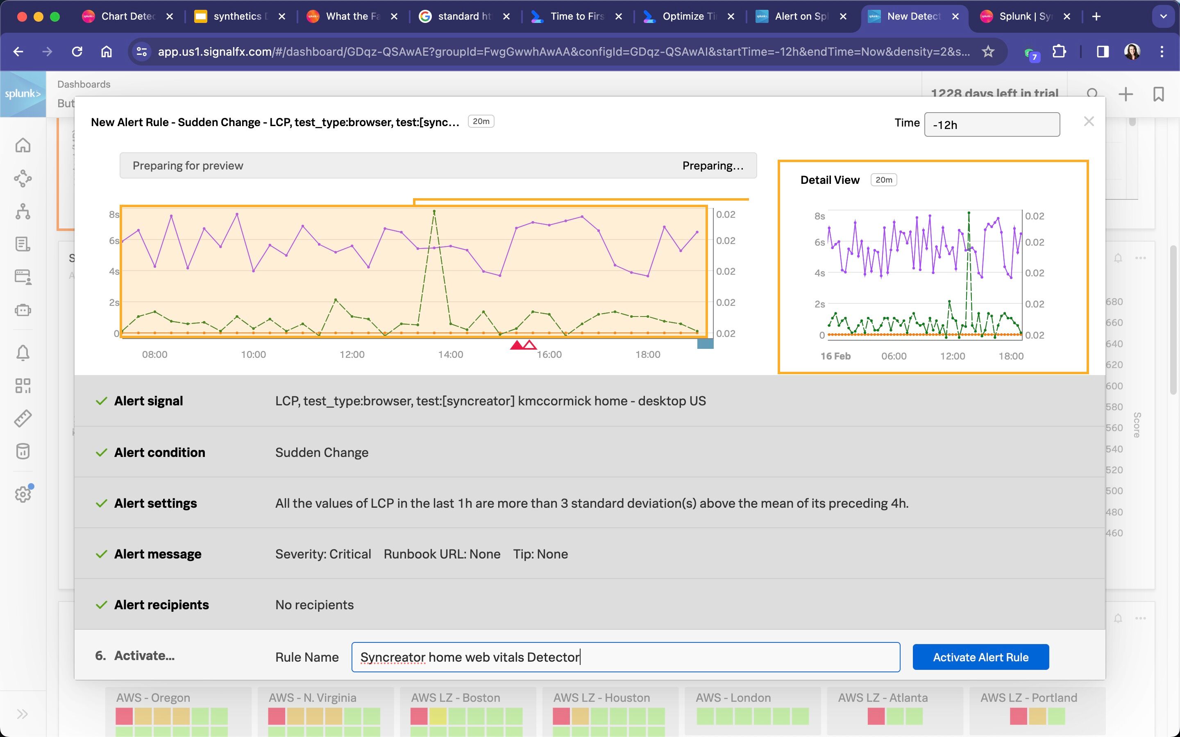Click the Time range input field
The image size is (1180, 737).
point(992,125)
